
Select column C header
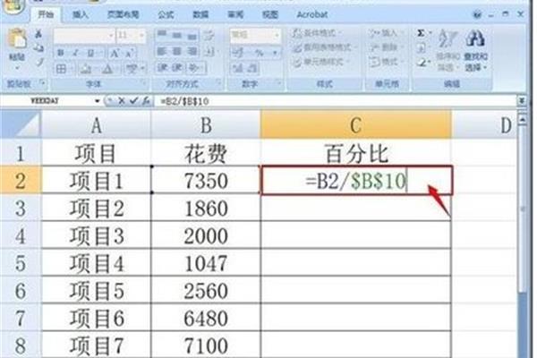355,125
